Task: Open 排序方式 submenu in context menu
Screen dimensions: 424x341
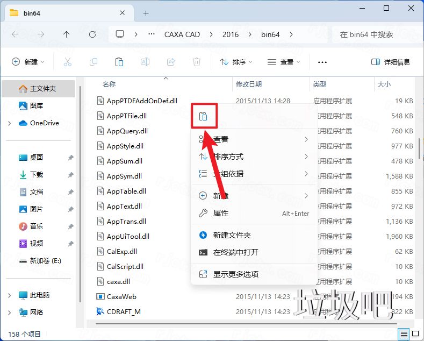Action: [x=254, y=157]
